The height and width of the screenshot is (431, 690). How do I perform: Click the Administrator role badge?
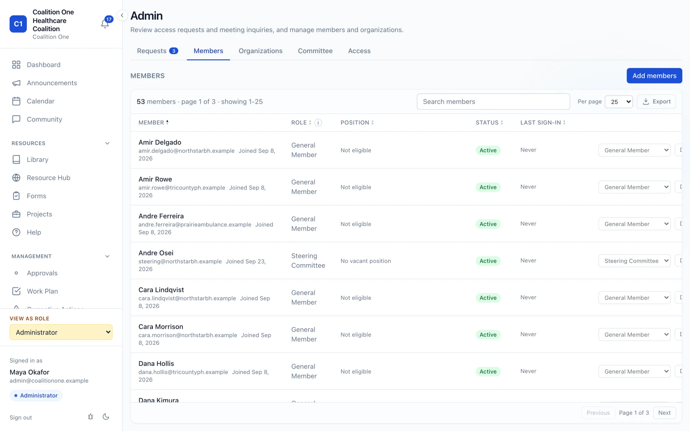(x=36, y=396)
